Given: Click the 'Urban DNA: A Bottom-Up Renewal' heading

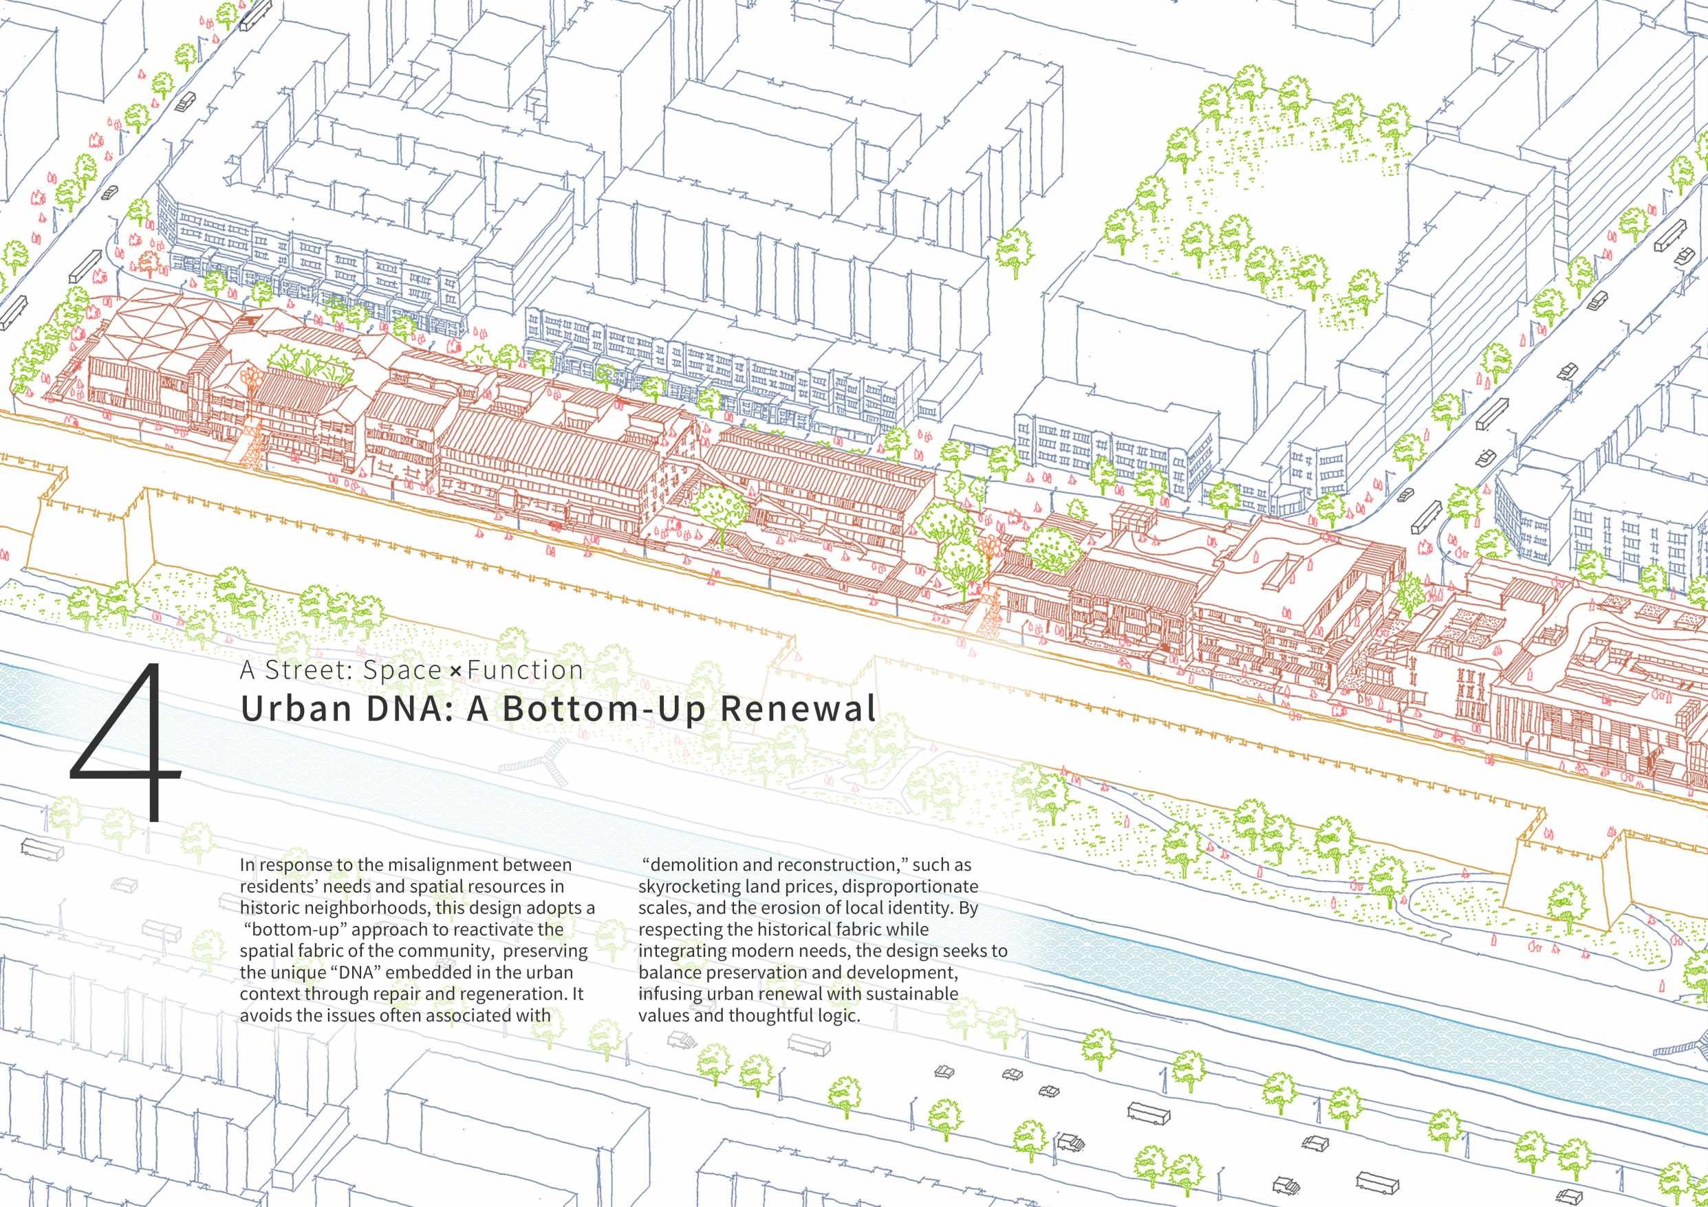Looking at the screenshot, I should click(558, 709).
